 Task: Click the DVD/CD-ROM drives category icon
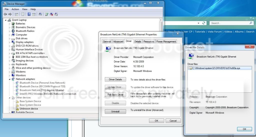13,46
